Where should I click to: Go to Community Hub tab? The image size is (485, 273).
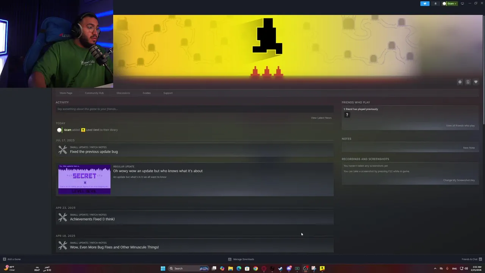tap(94, 93)
